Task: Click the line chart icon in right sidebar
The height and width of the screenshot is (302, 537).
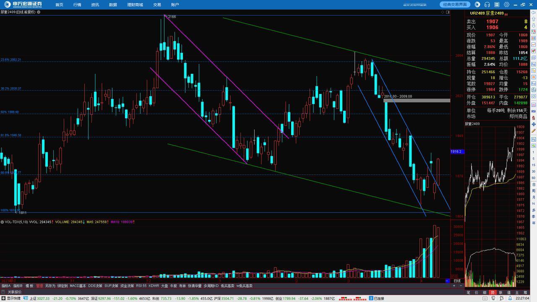Action: 533,45
